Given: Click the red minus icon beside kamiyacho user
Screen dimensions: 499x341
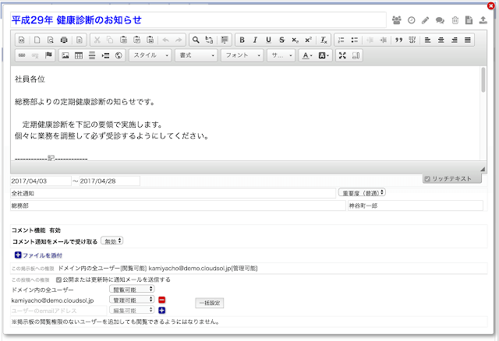Looking at the screenshot, I should (x=162, y=300).
